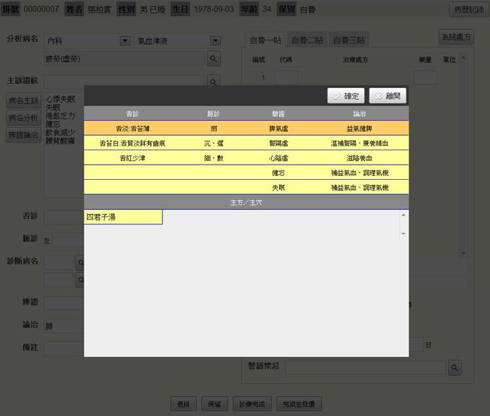
Task: Open the 氣血津液 category dropdown
Action: pos(214,41)
